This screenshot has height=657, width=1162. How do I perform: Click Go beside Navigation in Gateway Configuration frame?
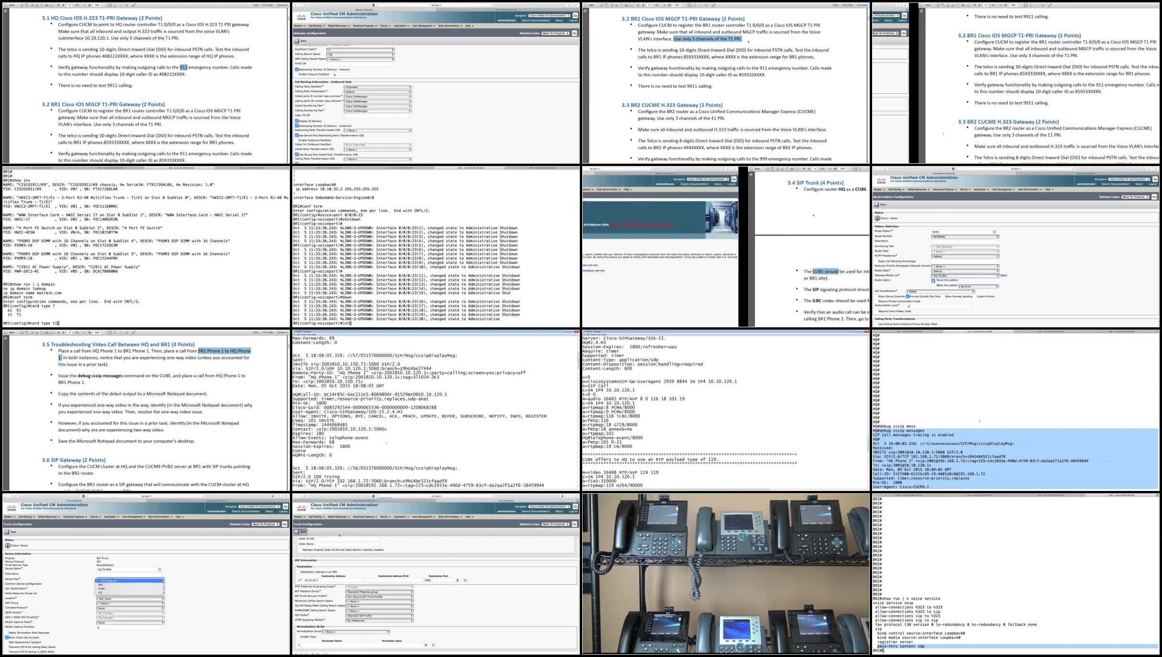pyautogui.click(x=575, y=16)
